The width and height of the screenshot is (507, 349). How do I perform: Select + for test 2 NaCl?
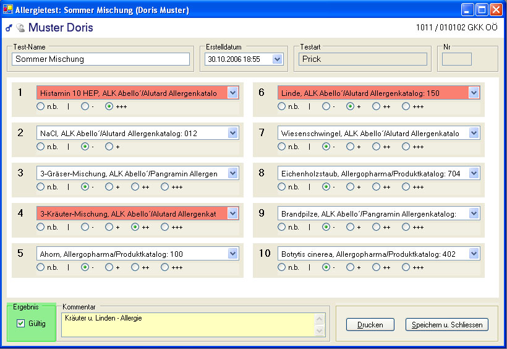point(109,146)
